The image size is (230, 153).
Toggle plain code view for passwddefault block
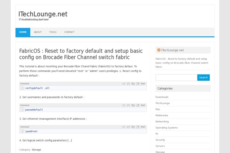coord(124,105)
